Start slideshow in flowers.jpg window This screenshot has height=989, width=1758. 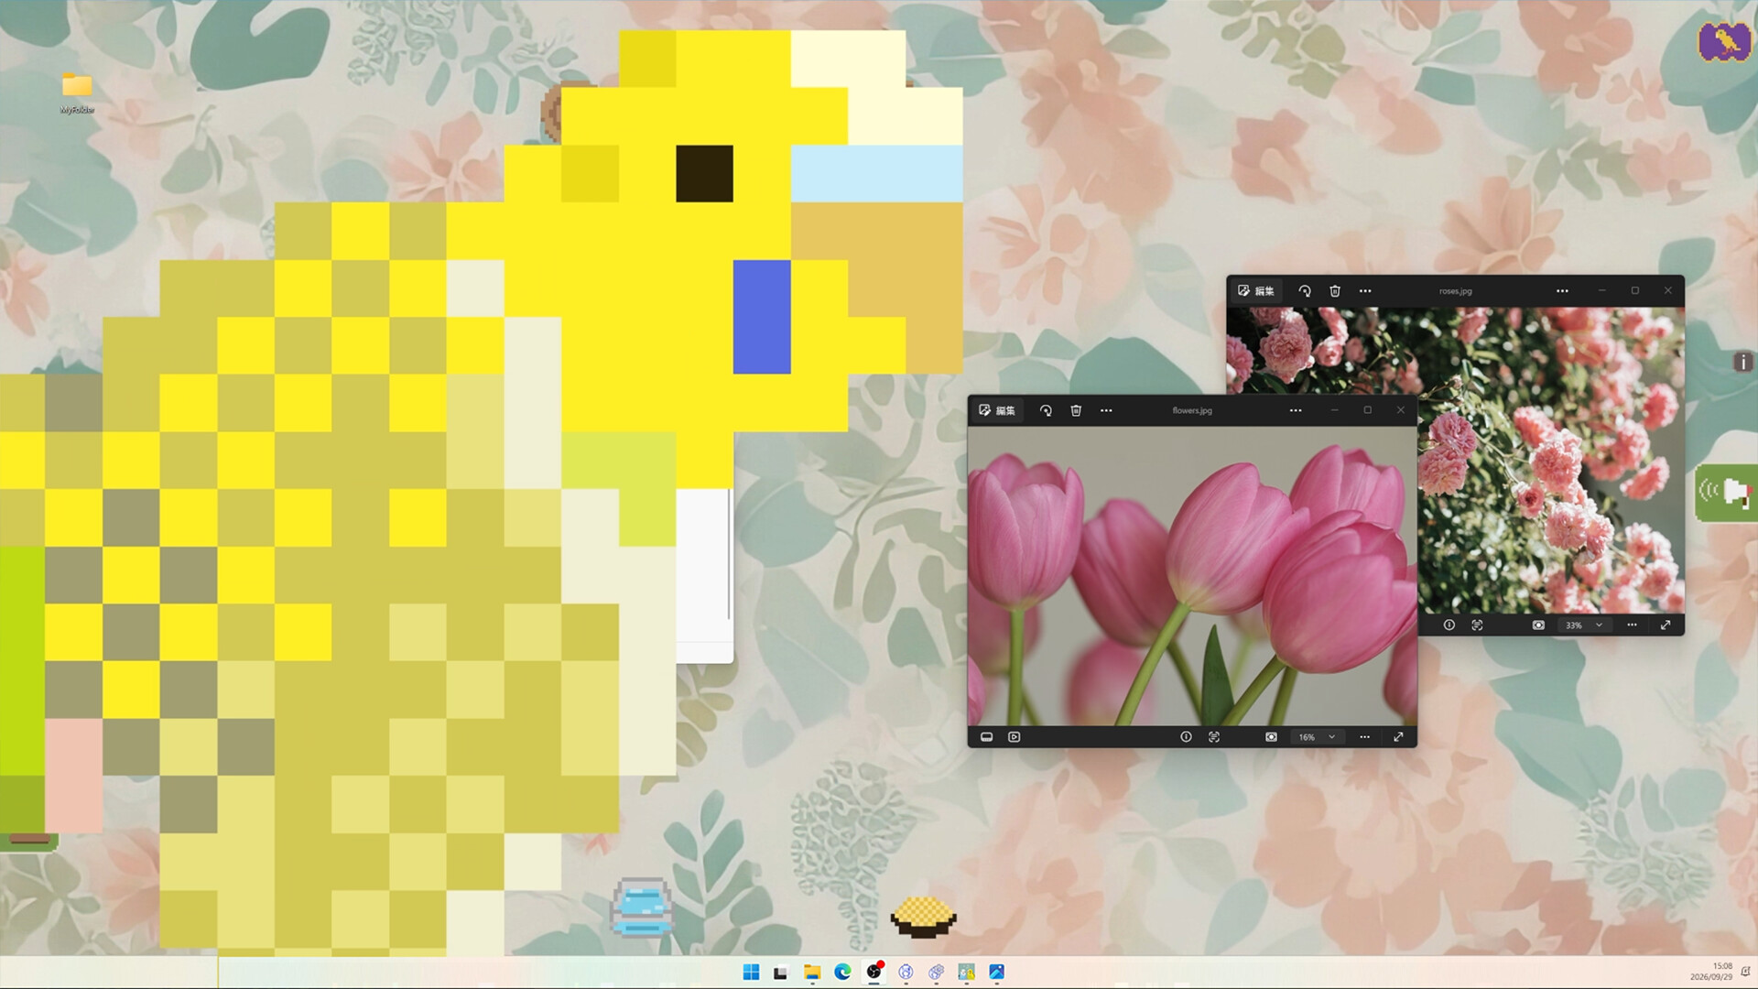(1015, 737)
